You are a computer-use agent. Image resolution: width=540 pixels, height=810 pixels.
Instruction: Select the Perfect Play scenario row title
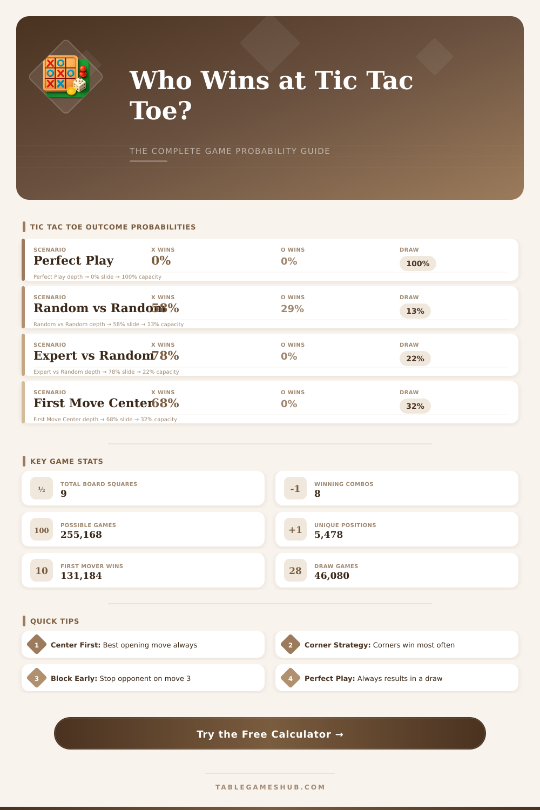click(73, 260)
